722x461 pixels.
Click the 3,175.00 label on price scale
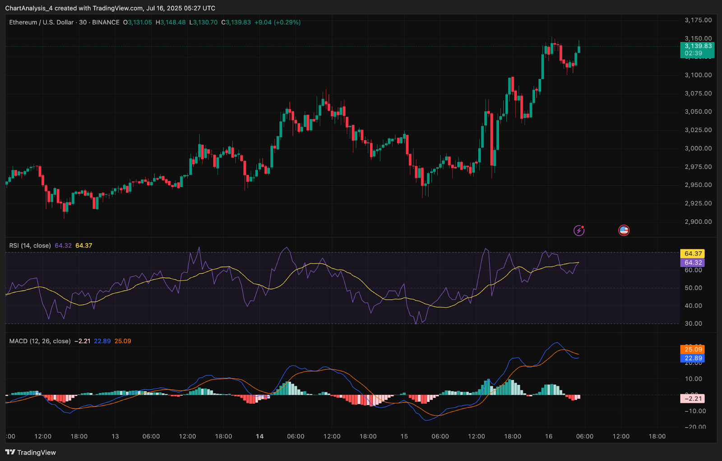point(698,20)
